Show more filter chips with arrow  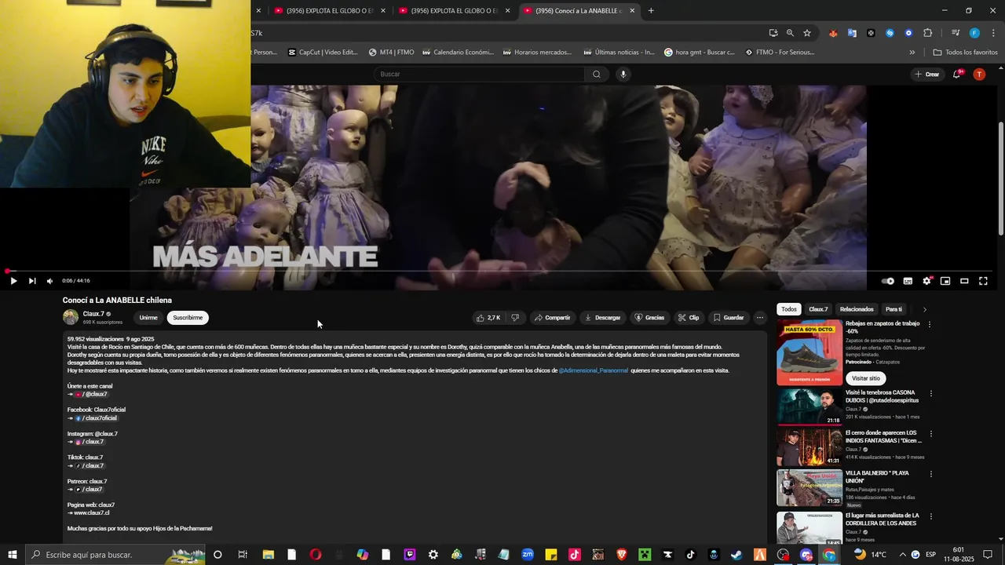924,309
